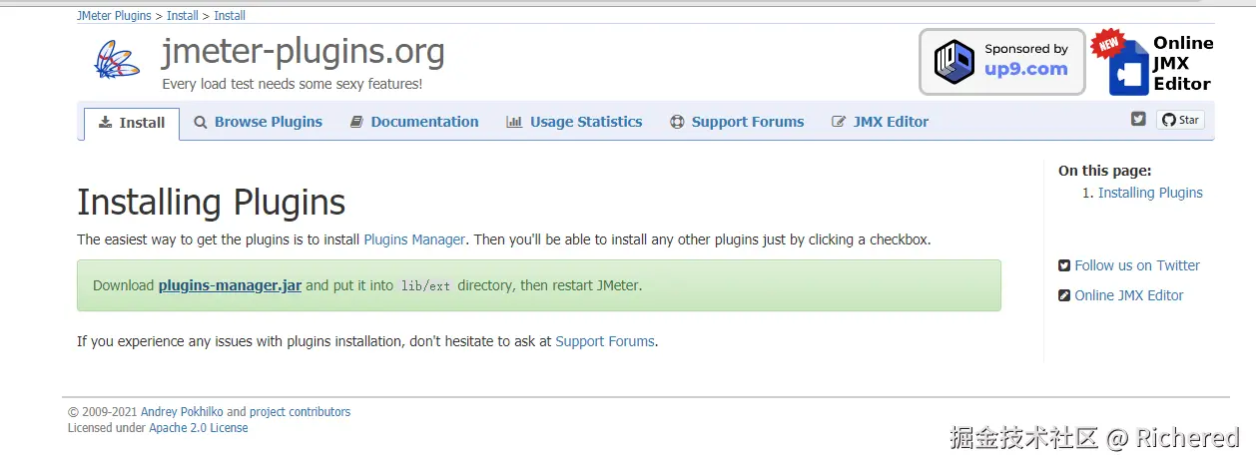
Task: Click Twitter icon beside Follow us link
Action: coord(1064,265)
